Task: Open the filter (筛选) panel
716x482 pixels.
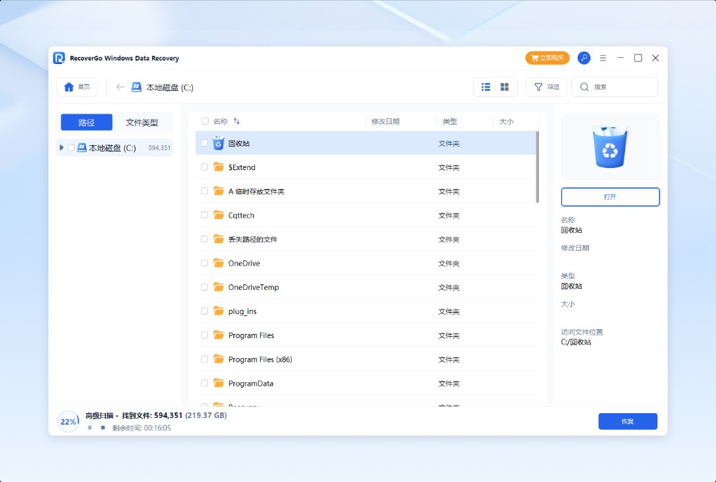Action: [x=546, y=87]
